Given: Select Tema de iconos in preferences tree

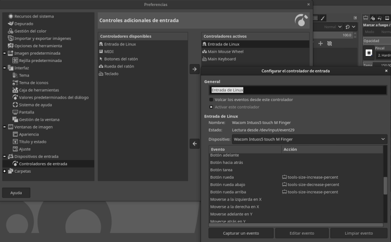Looking at the screenshot, I should coord(34,83).
